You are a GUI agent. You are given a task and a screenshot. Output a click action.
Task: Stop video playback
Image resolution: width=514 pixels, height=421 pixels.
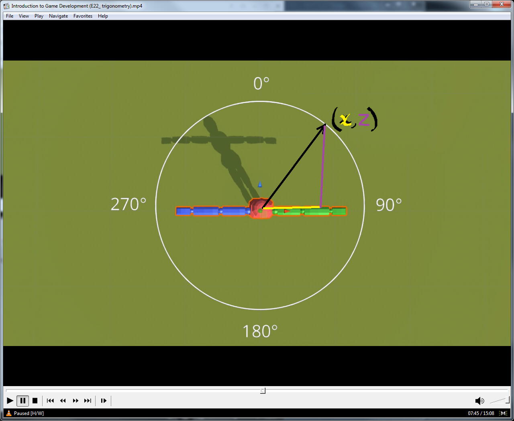(x=35, y=401)
